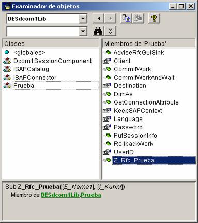Select the KeepSAPContext property
198x223 pixels.
click(138, 111)
